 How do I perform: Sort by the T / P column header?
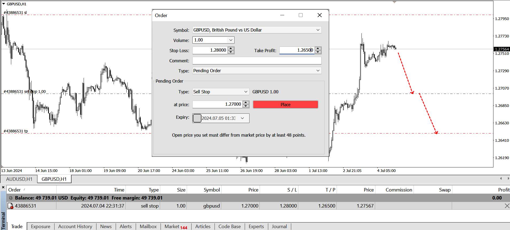click(x=317, y=190)
